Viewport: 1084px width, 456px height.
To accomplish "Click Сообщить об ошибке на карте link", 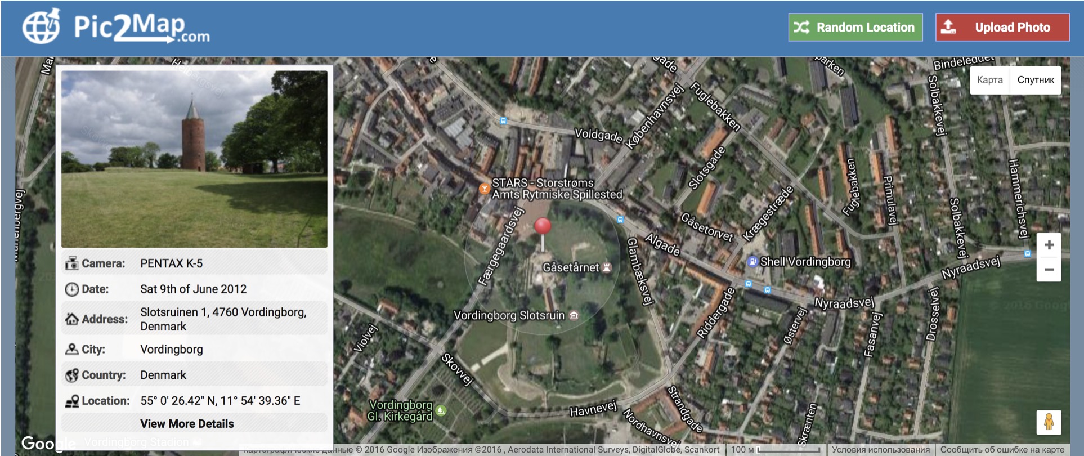I will (1002, 450).
